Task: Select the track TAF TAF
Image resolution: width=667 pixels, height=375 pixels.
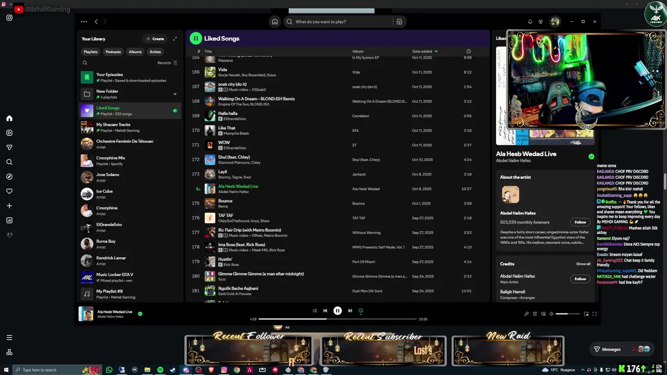Action: 338,218
